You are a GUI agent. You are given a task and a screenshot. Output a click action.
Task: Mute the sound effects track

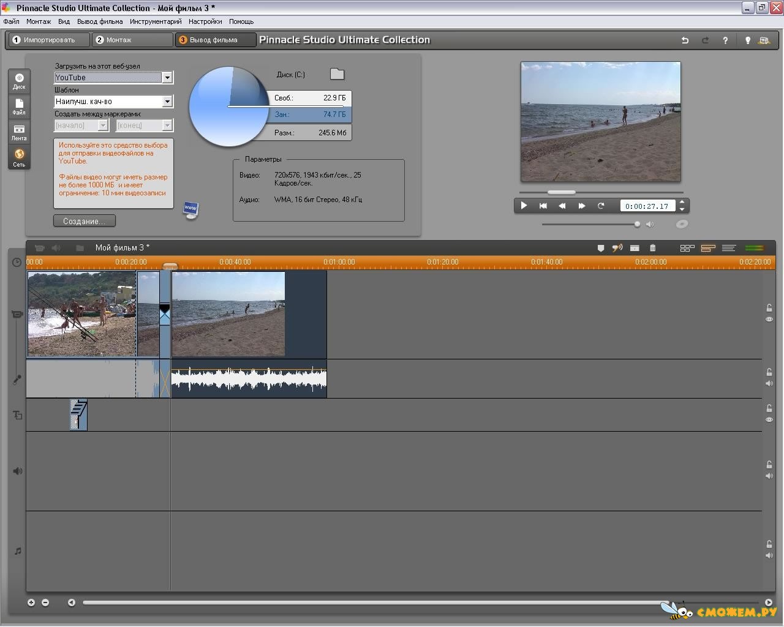(x=769, y=476)
